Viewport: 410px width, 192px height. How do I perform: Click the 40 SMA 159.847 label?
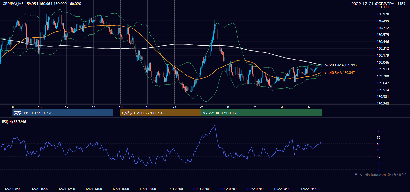click(340, 73)
